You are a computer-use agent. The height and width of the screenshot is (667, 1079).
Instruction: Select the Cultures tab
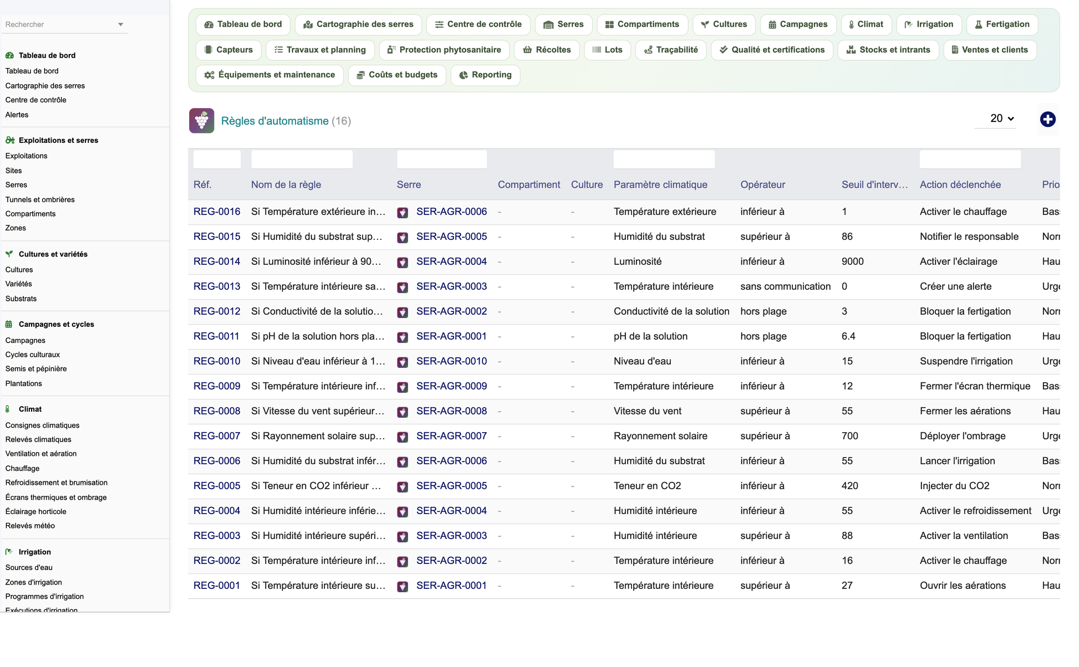(x=724, y=24)
